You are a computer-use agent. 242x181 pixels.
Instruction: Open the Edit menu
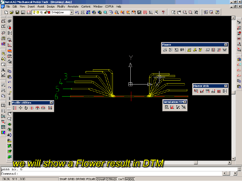tap(15, 6)
